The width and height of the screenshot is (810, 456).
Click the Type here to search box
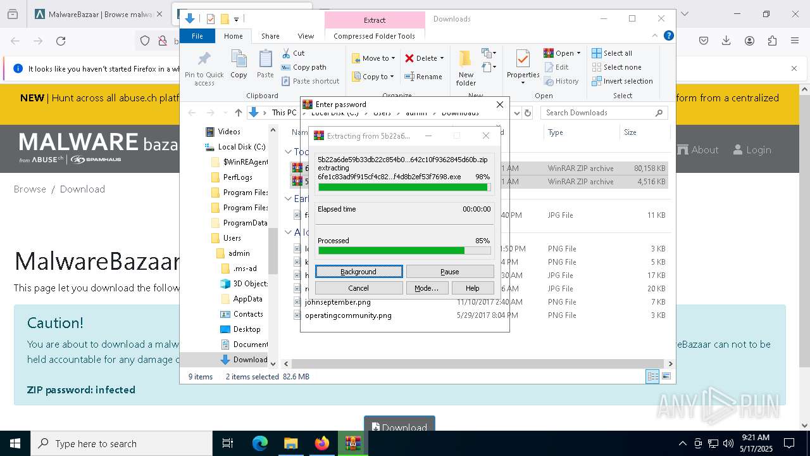[x=121, y=444]
